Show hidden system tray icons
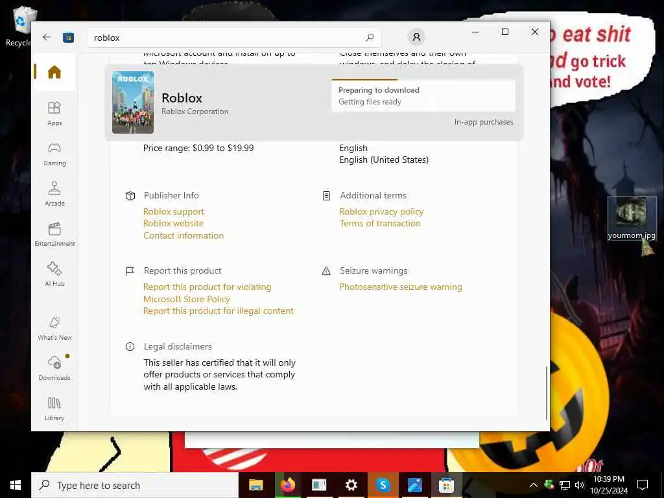 point(534,485)
